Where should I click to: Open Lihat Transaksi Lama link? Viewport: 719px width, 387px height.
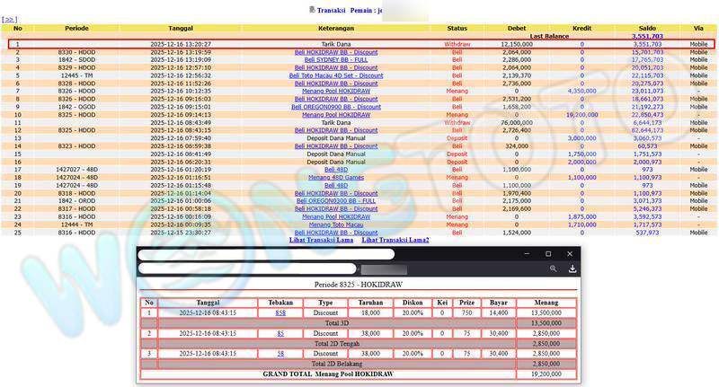tap(321, 240)
